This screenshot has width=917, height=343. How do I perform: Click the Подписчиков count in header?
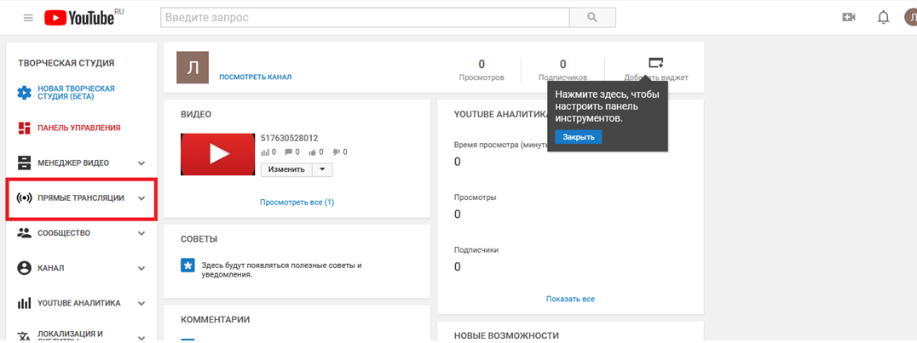pyautogui.click(x=562, y=65)
